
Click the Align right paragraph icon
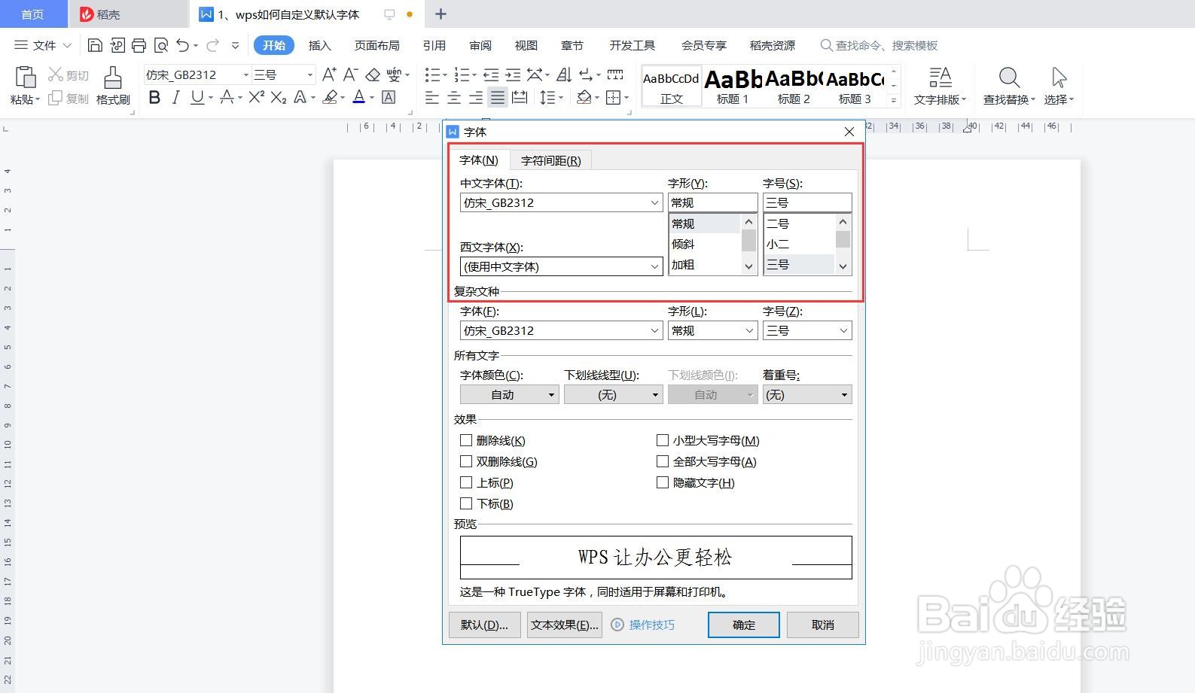tap(476, 97)
